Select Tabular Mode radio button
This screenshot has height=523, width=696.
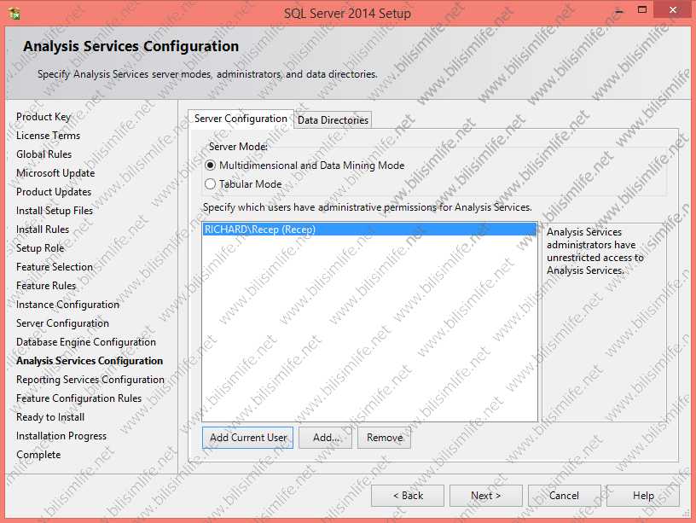point(210,184)
